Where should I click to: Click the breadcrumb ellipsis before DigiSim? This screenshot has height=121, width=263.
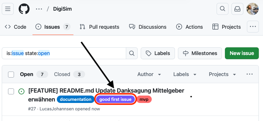[x=39, y=9]
